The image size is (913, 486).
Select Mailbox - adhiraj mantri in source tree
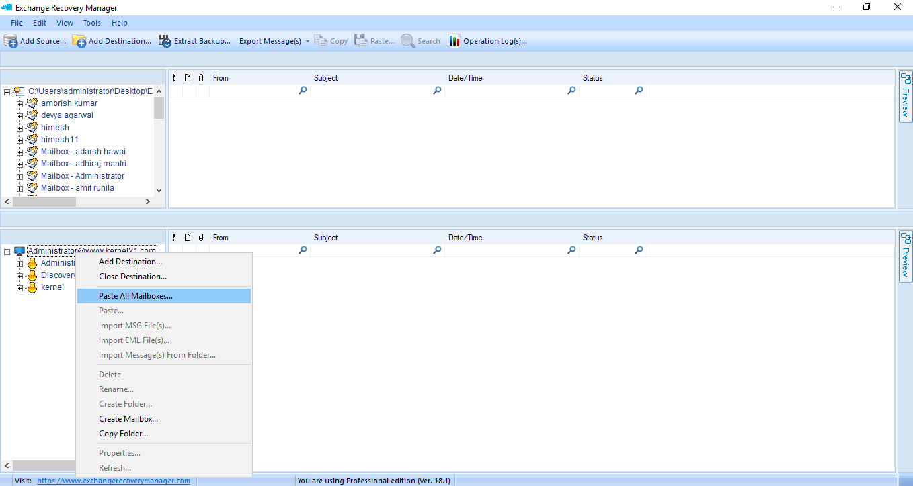[x=83, y=164]
